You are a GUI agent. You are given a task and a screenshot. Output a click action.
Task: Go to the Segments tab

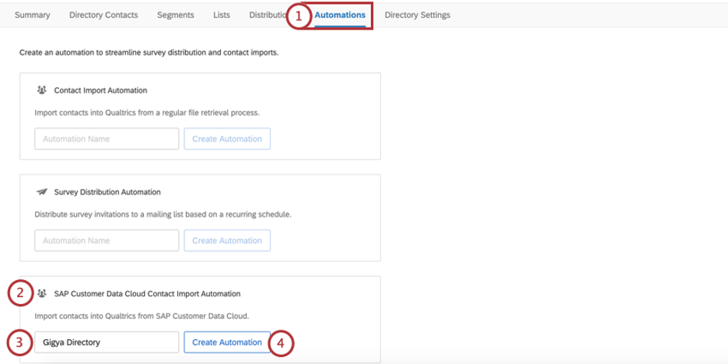click(176, 15)
